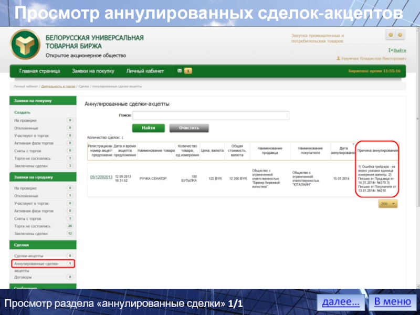The height and width of the screenshot is (315, 420).
Task: Open Главная страница in the navigation bar
Action: pos(39,71)
